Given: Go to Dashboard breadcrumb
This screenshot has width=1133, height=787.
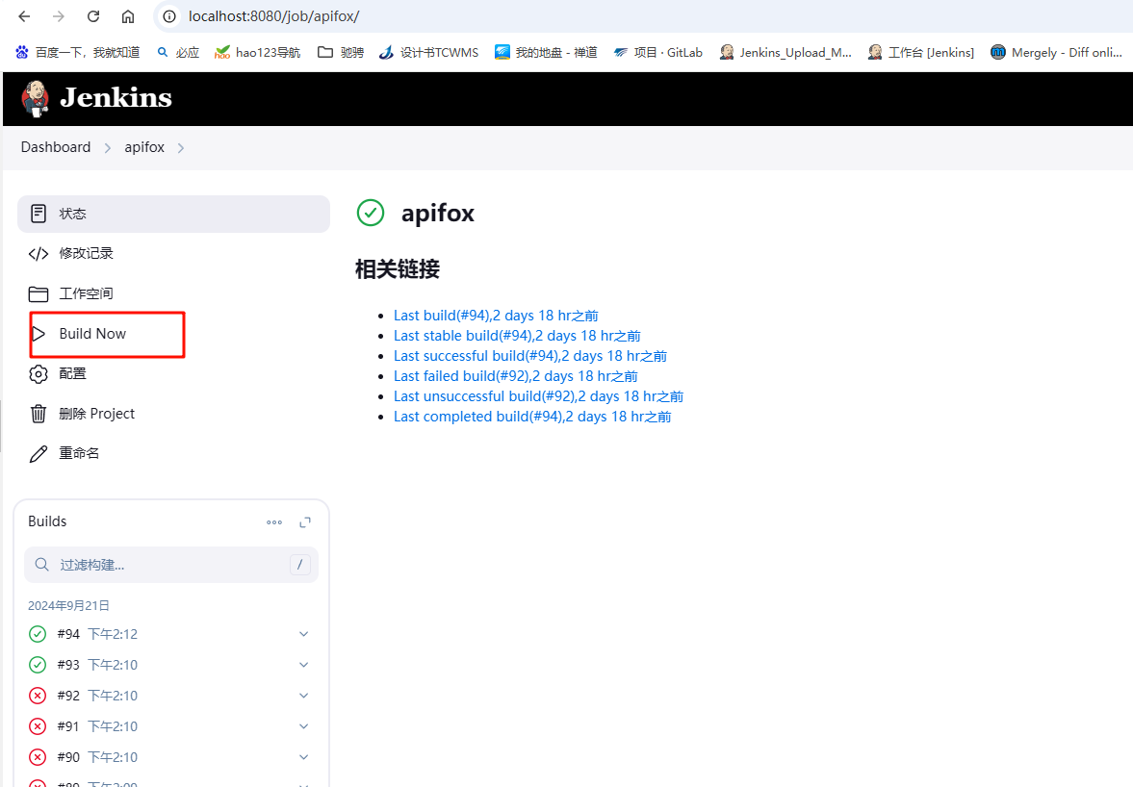Looking at the screenshot, I should [x=56, y=147].
